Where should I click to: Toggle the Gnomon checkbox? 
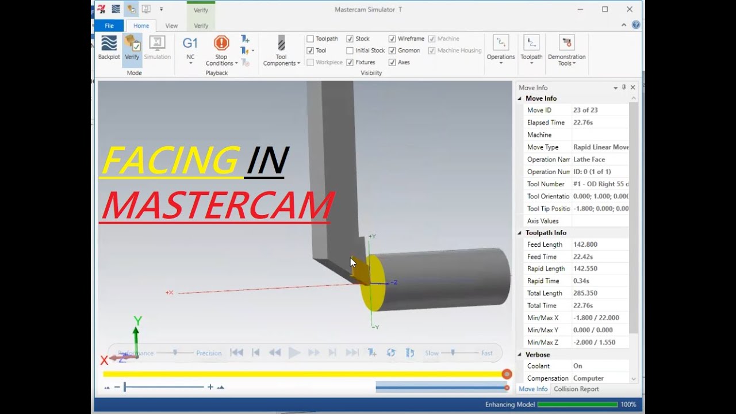pyautogui.click(x=392, y=51)
